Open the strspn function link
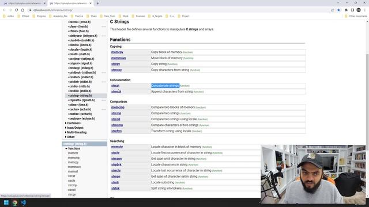This screenshot has width=369, height=207. 116,177
